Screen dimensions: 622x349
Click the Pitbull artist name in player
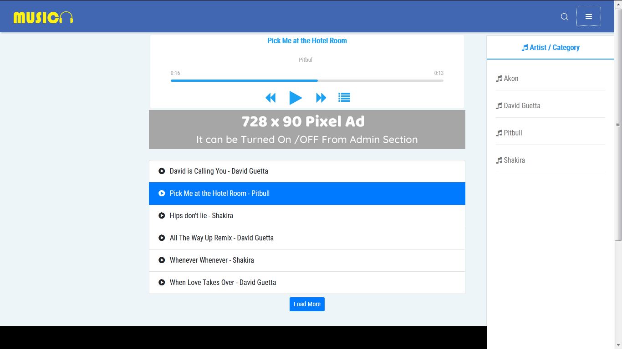pyautogui.click(x=306, y=60)
